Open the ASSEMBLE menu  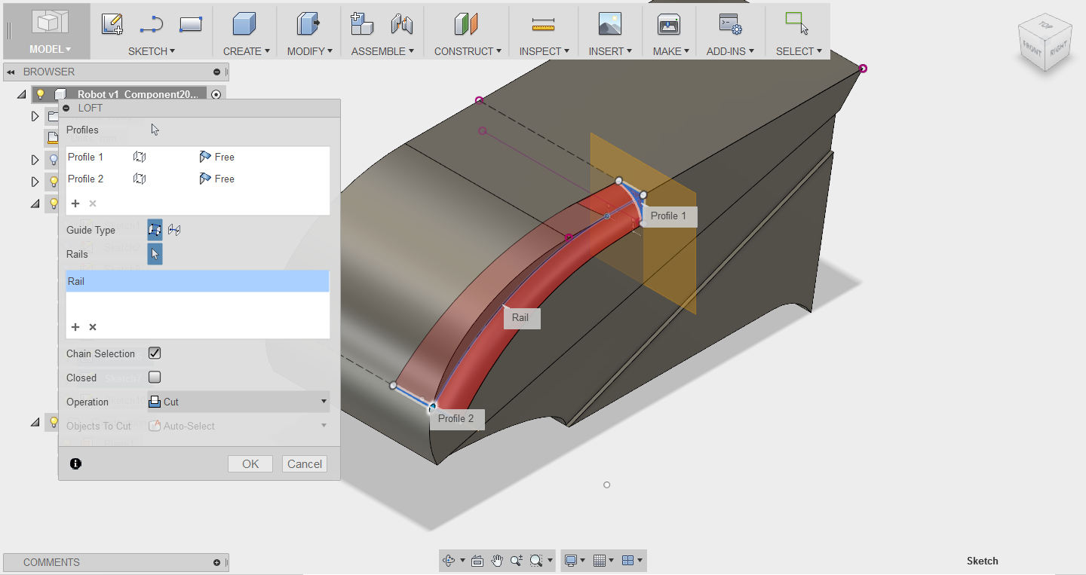point(382,51)
